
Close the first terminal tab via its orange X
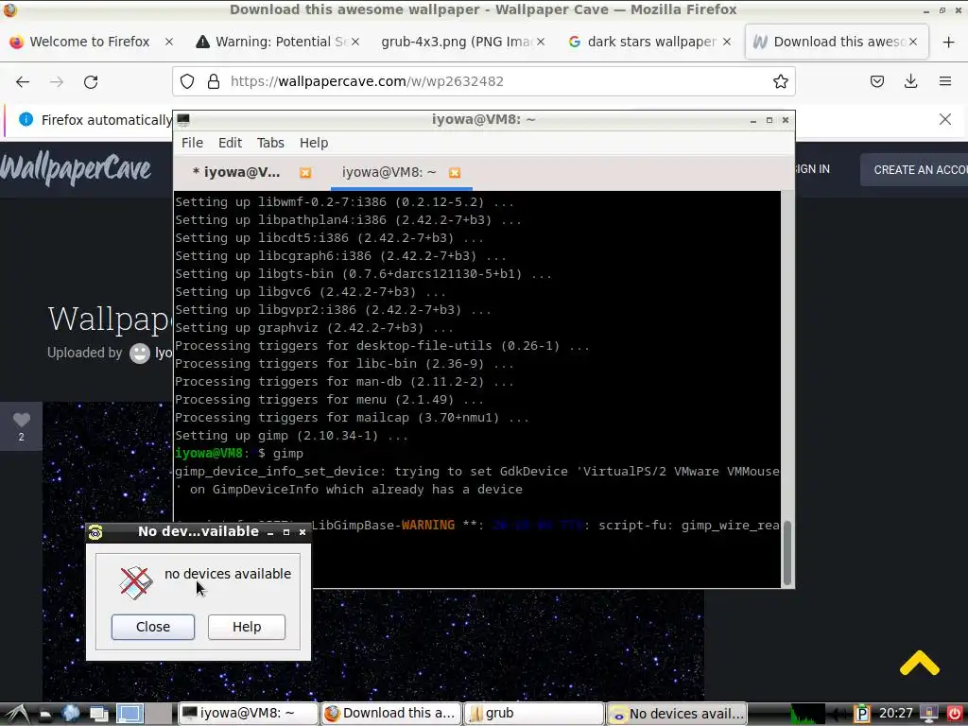305,173
